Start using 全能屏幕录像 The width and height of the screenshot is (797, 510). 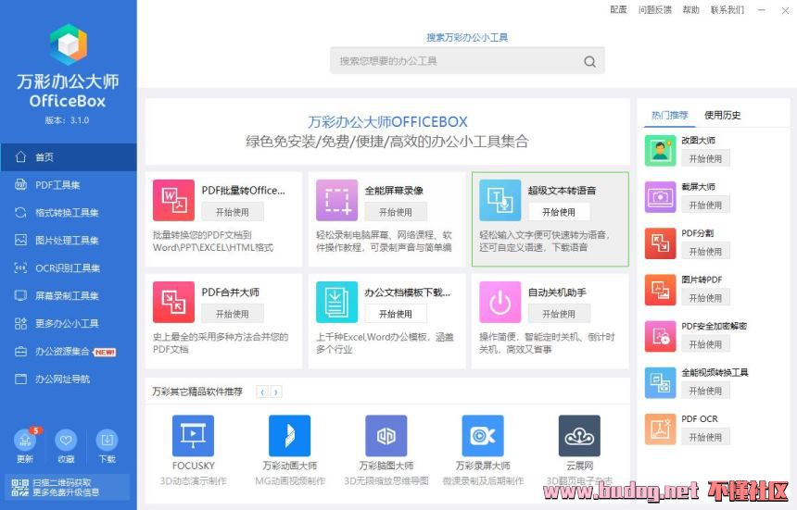pos(396,212)
